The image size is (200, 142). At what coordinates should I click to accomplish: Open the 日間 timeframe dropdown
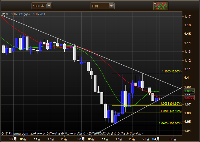pyautogui.click(x=102, y=6)
